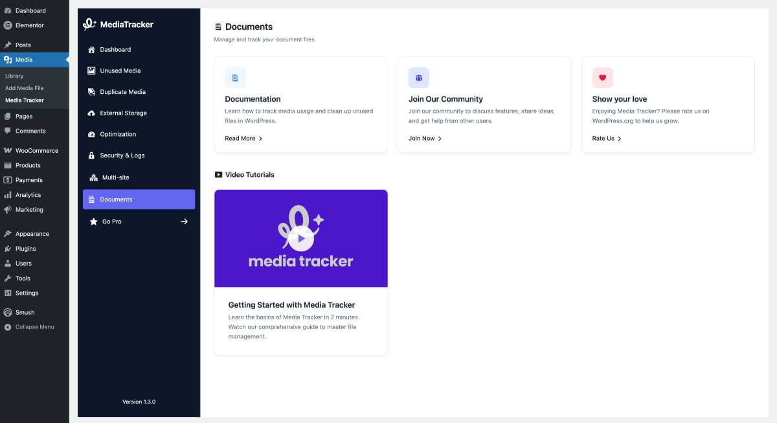Click the Payments dollar icon
Image resolution: width=777 pixels, height=423 pixels.
point(8,180)
